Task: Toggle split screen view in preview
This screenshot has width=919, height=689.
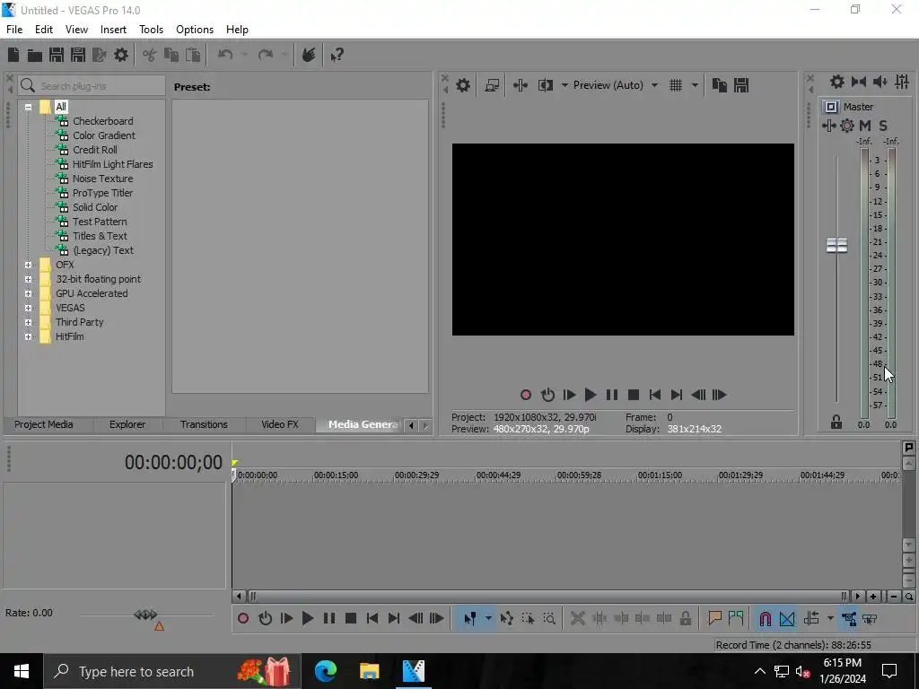Action: [x=546, y=85]
